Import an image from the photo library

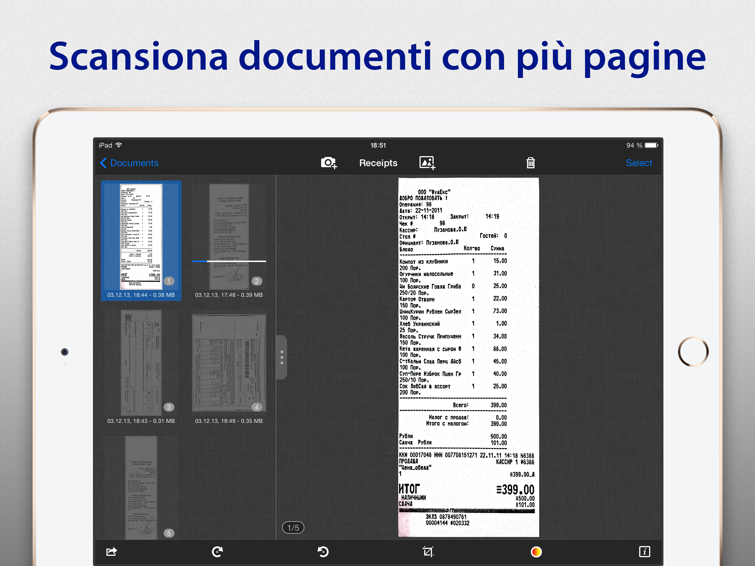coord(427,163)
